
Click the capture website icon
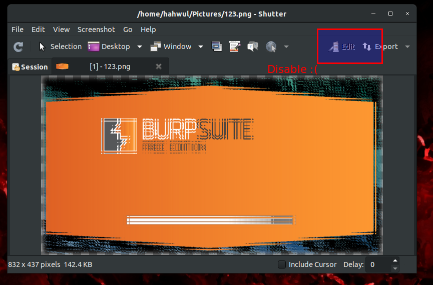(x=271, y=46)
